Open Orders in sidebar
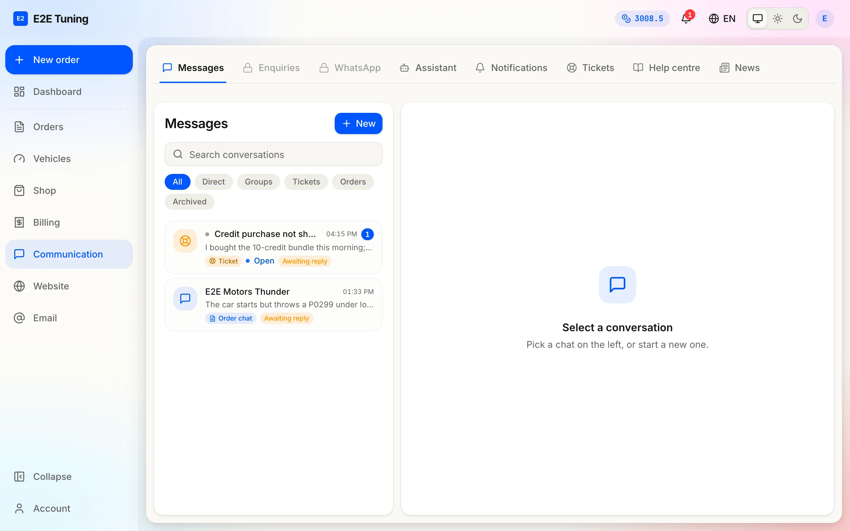The height and width of the screenshot is (531, 850). [x=69, y=127]
